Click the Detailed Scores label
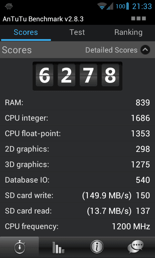The height and width of the screenshot is (258, 155). pos(111,50)
